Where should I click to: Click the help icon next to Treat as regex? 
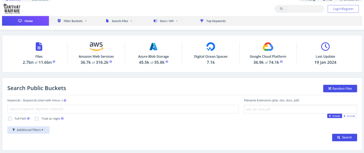point(62,119)
